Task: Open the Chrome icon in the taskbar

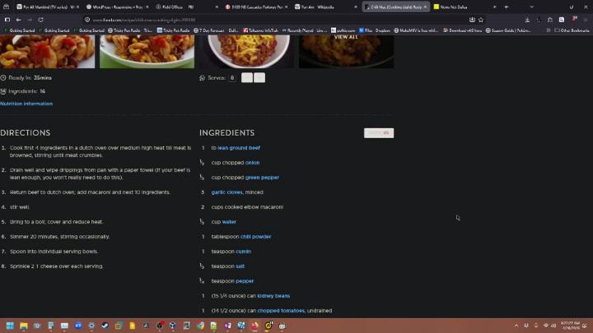Action: [x=200, y=326]
